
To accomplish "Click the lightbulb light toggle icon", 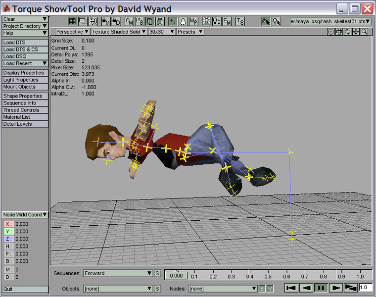I will point(206,21).
